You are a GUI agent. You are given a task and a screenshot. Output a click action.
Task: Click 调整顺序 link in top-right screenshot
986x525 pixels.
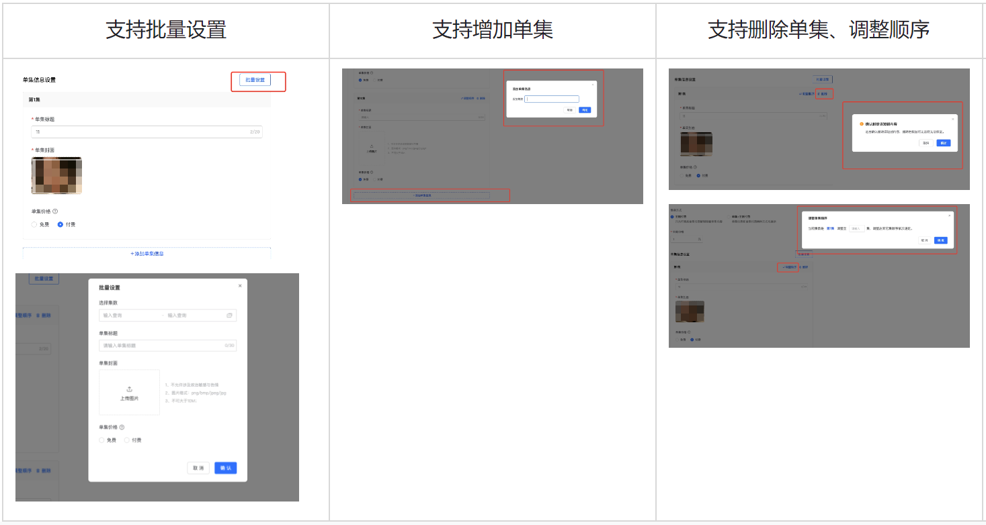coord(807,94)
